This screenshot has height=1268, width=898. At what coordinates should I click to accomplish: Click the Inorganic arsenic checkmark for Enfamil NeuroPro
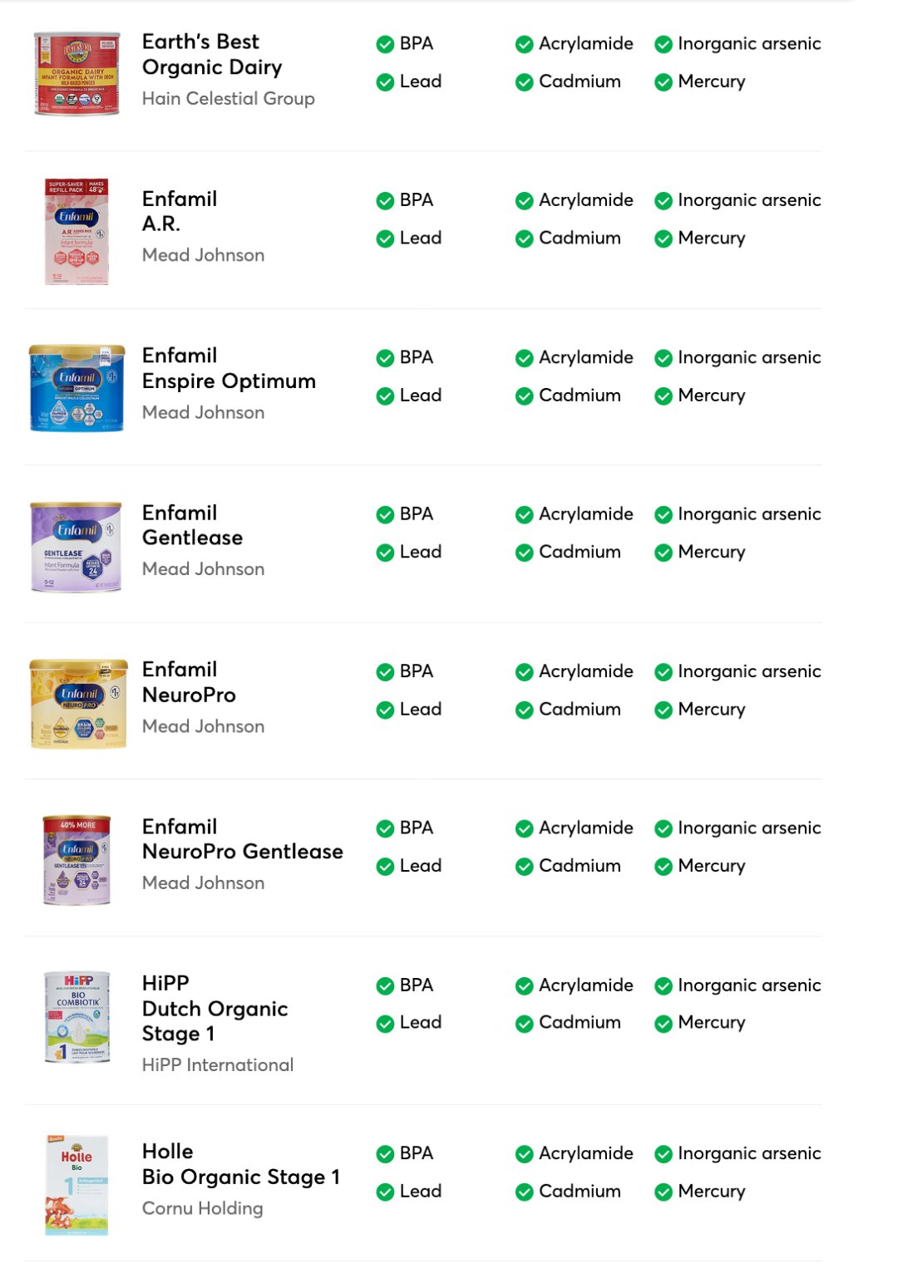click(664, 672)
